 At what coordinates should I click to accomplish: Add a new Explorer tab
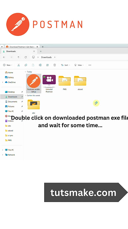click(41, 52)
